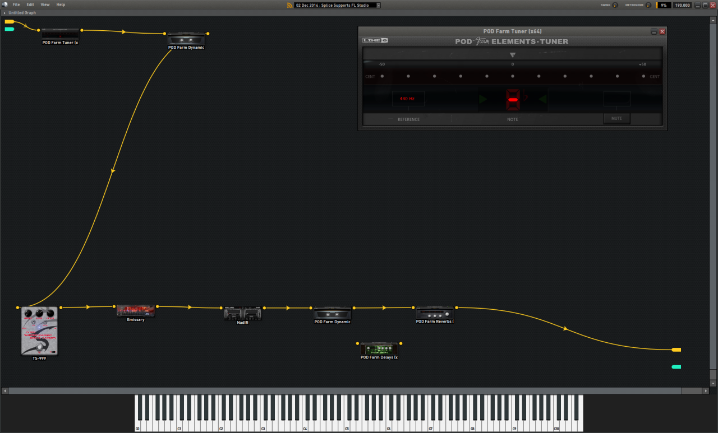Open the View menu
This screenshot has width=718, height=433.
click(x=45, y=4)
